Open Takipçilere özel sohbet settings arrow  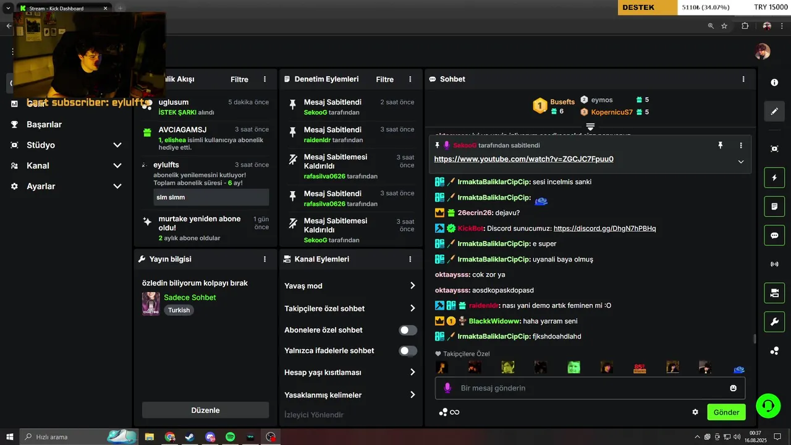click(413, 308)
